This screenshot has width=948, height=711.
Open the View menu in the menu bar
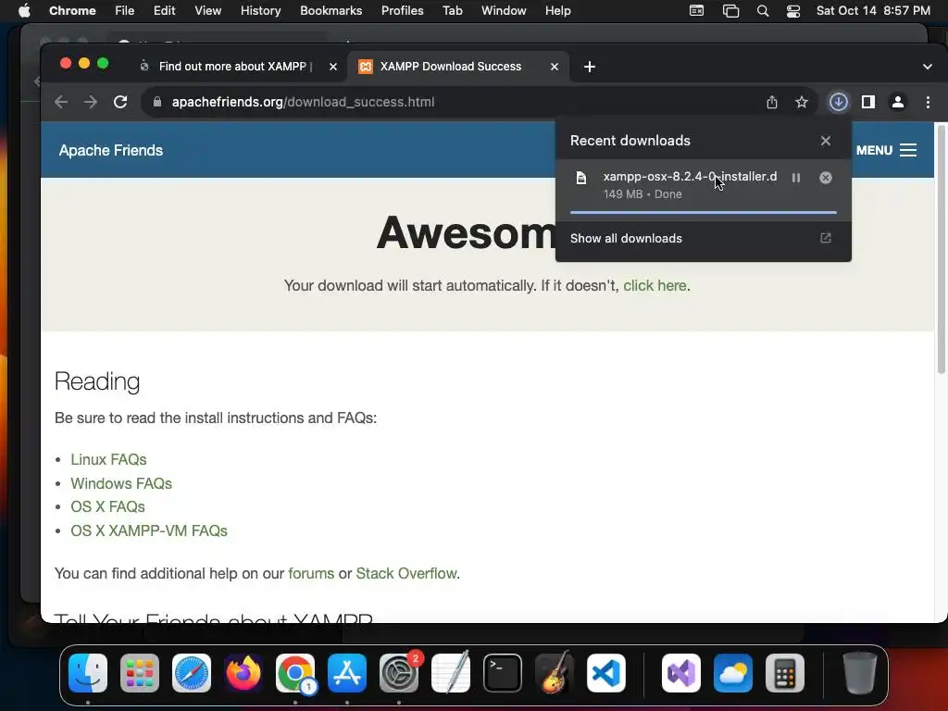click(208, 11)
